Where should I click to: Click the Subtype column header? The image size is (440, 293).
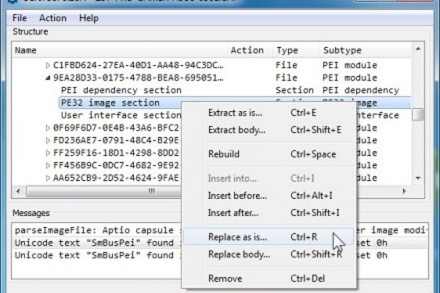[342, 50]
